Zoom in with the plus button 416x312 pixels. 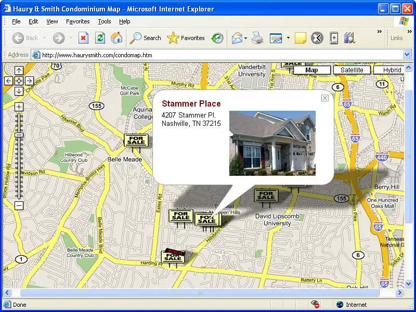[19, 107]
